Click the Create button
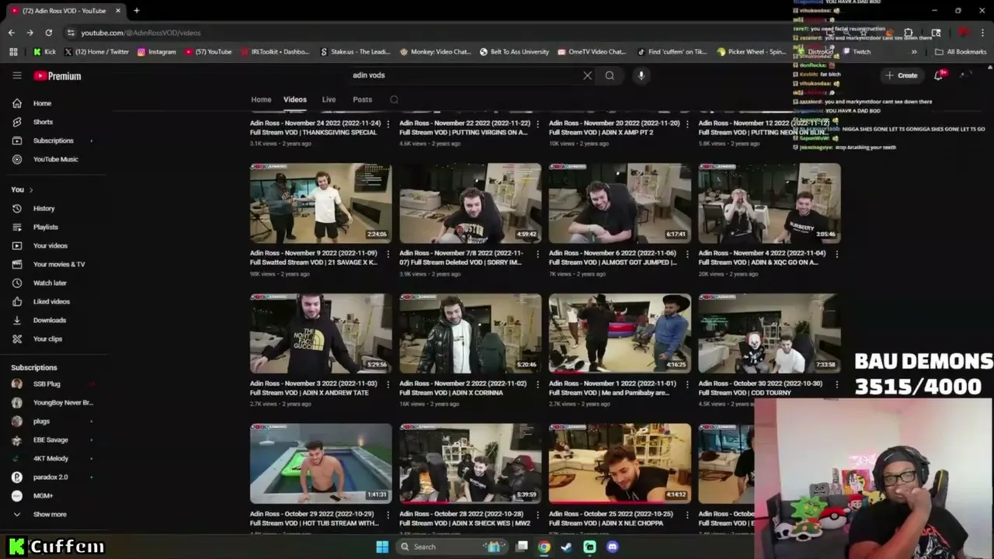994x559 pixels. [x=901, y=75]
